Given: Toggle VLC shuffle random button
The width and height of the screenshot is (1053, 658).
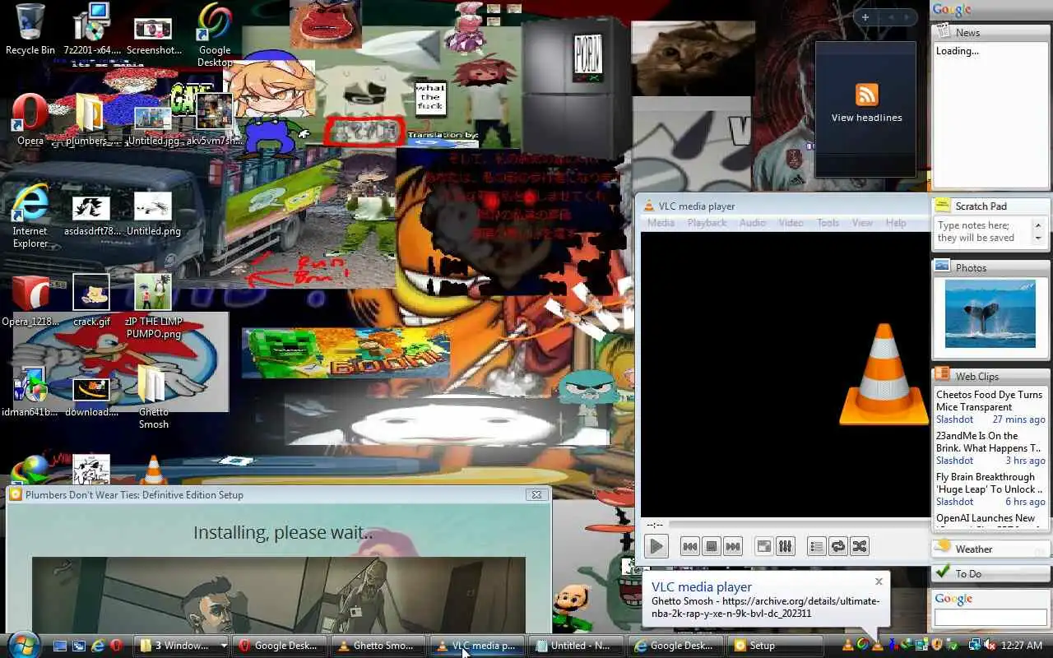Looking at the screenshot, I should 860,546.
